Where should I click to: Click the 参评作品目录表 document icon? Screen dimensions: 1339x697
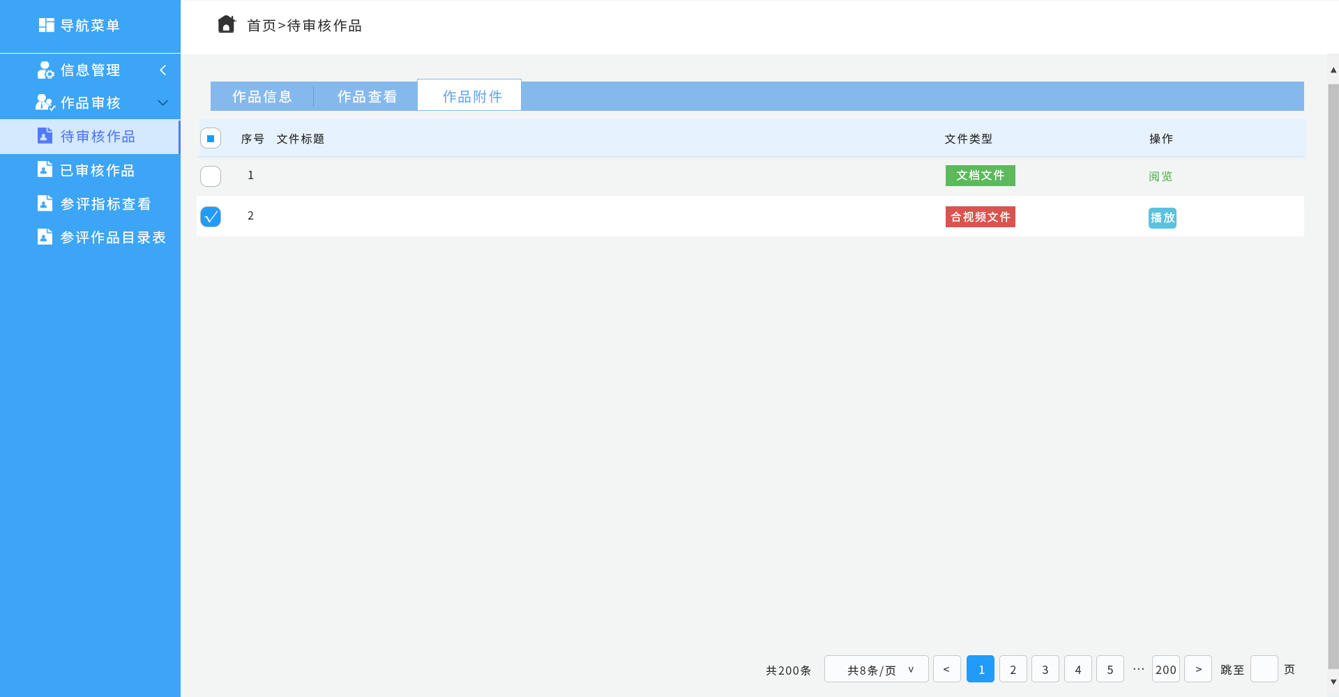(45, 237)
